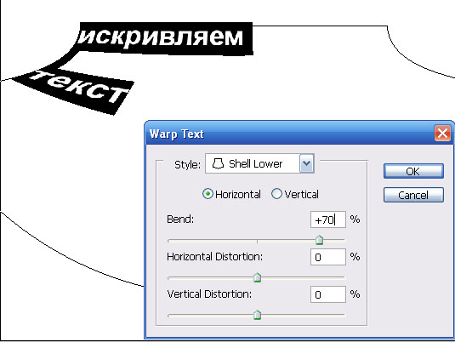Click the Vertical Distortion input field

coord(328,294)
